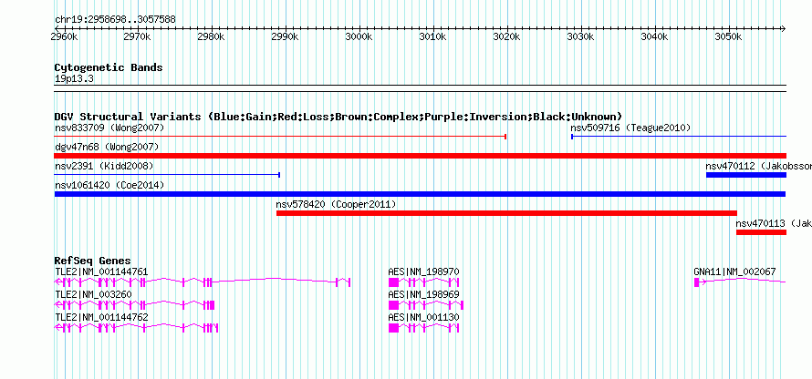Select the GNA11 transcript glyph
The width and height of the screenshot is (812, 379).
(x=740, y=282)
